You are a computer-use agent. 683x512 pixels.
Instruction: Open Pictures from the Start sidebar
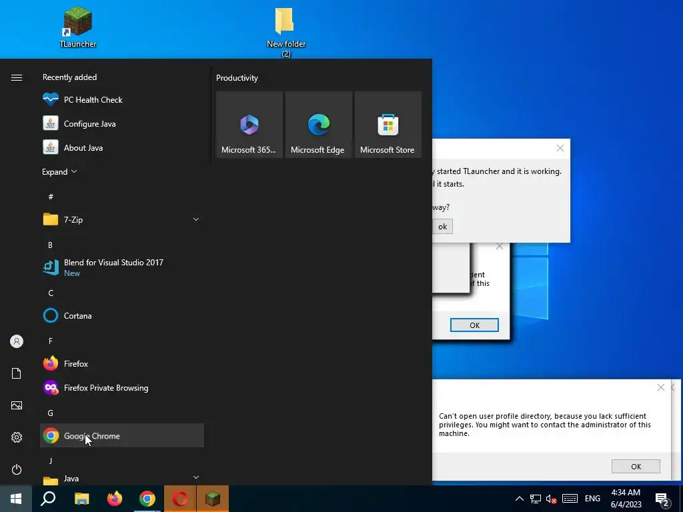(x=17, y=405)
